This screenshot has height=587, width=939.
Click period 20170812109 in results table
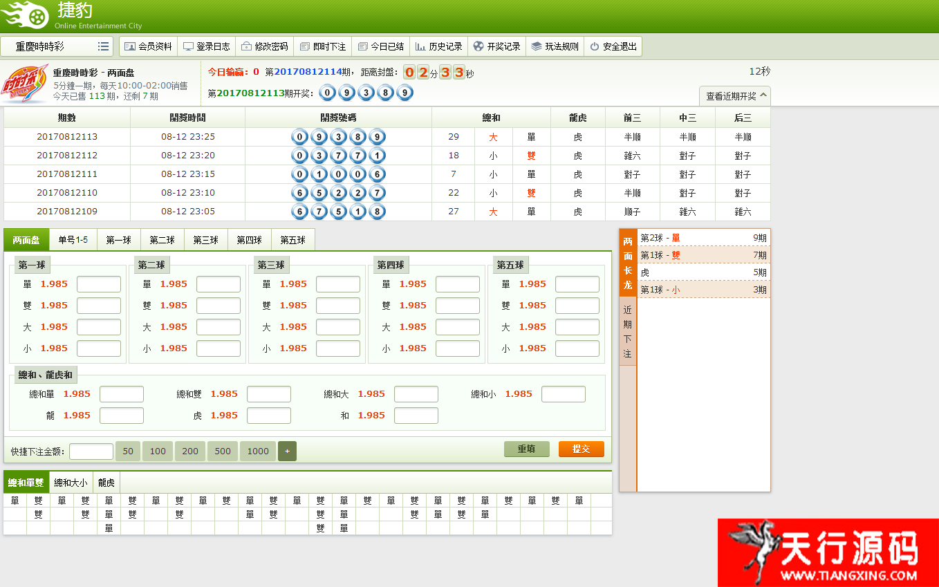click(x=67, y=212)
